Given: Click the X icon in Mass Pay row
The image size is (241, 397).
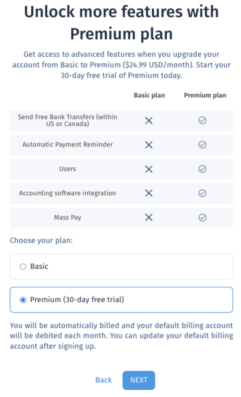Looking at the screenshot, I should [149, 218].
